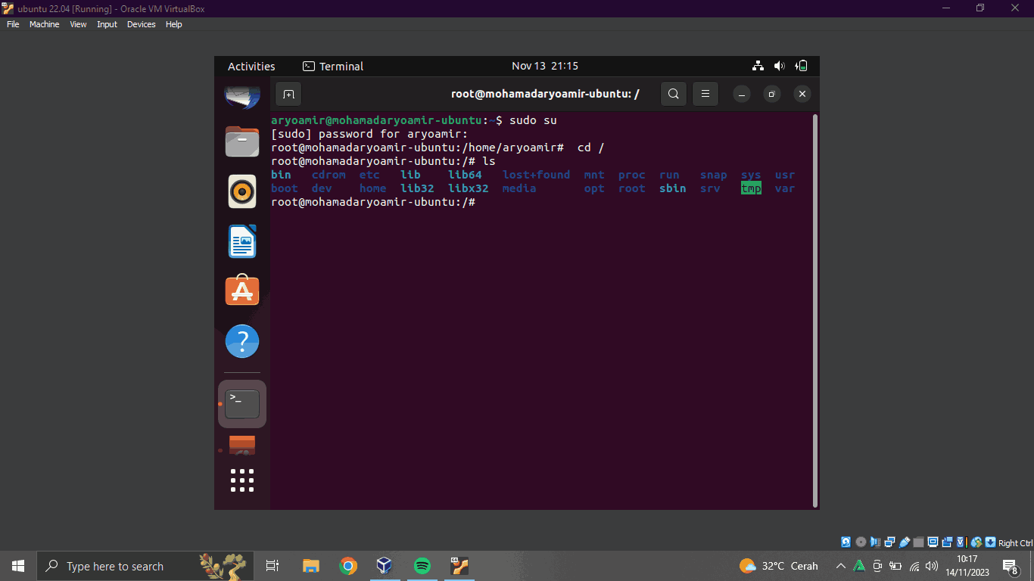The image size is (1034, 581).
Task: Click the recording icon in VirtualBox status bar
Action: (x=947, y=542)
